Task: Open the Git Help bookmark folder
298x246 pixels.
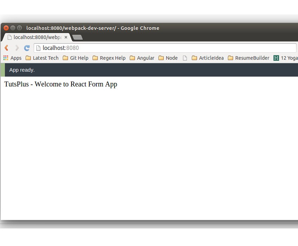Action: [x=75, y=58]
